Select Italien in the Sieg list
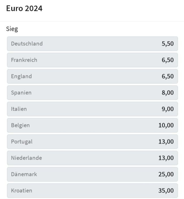The image size is (184, 199). click(92, 109)
